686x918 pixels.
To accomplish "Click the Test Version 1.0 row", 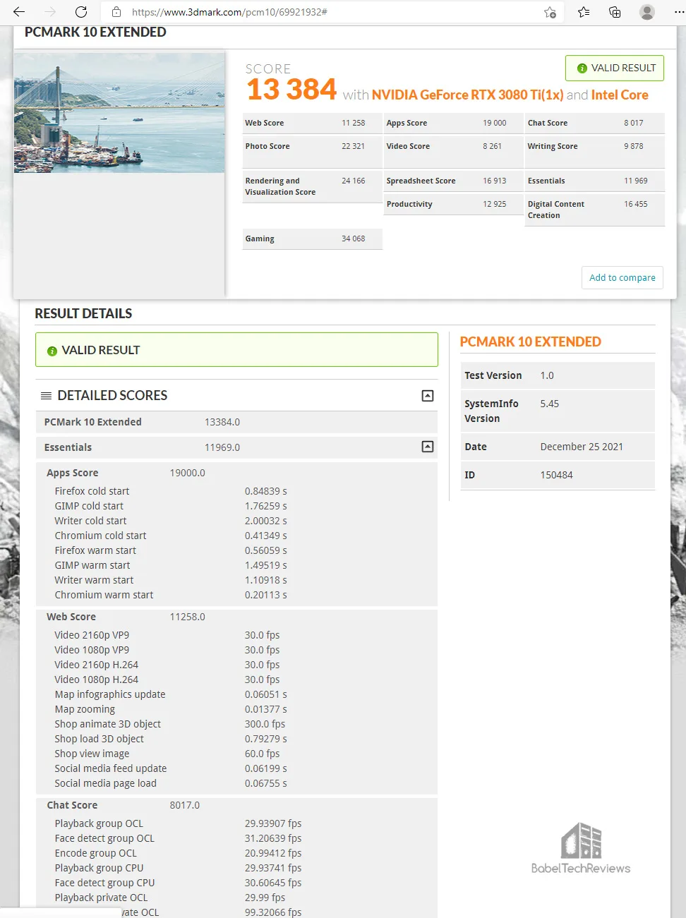I will 558,375.
